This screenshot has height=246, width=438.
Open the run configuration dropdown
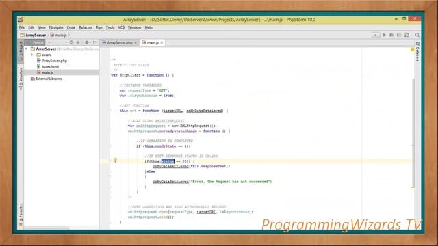(x=376, y=35)
